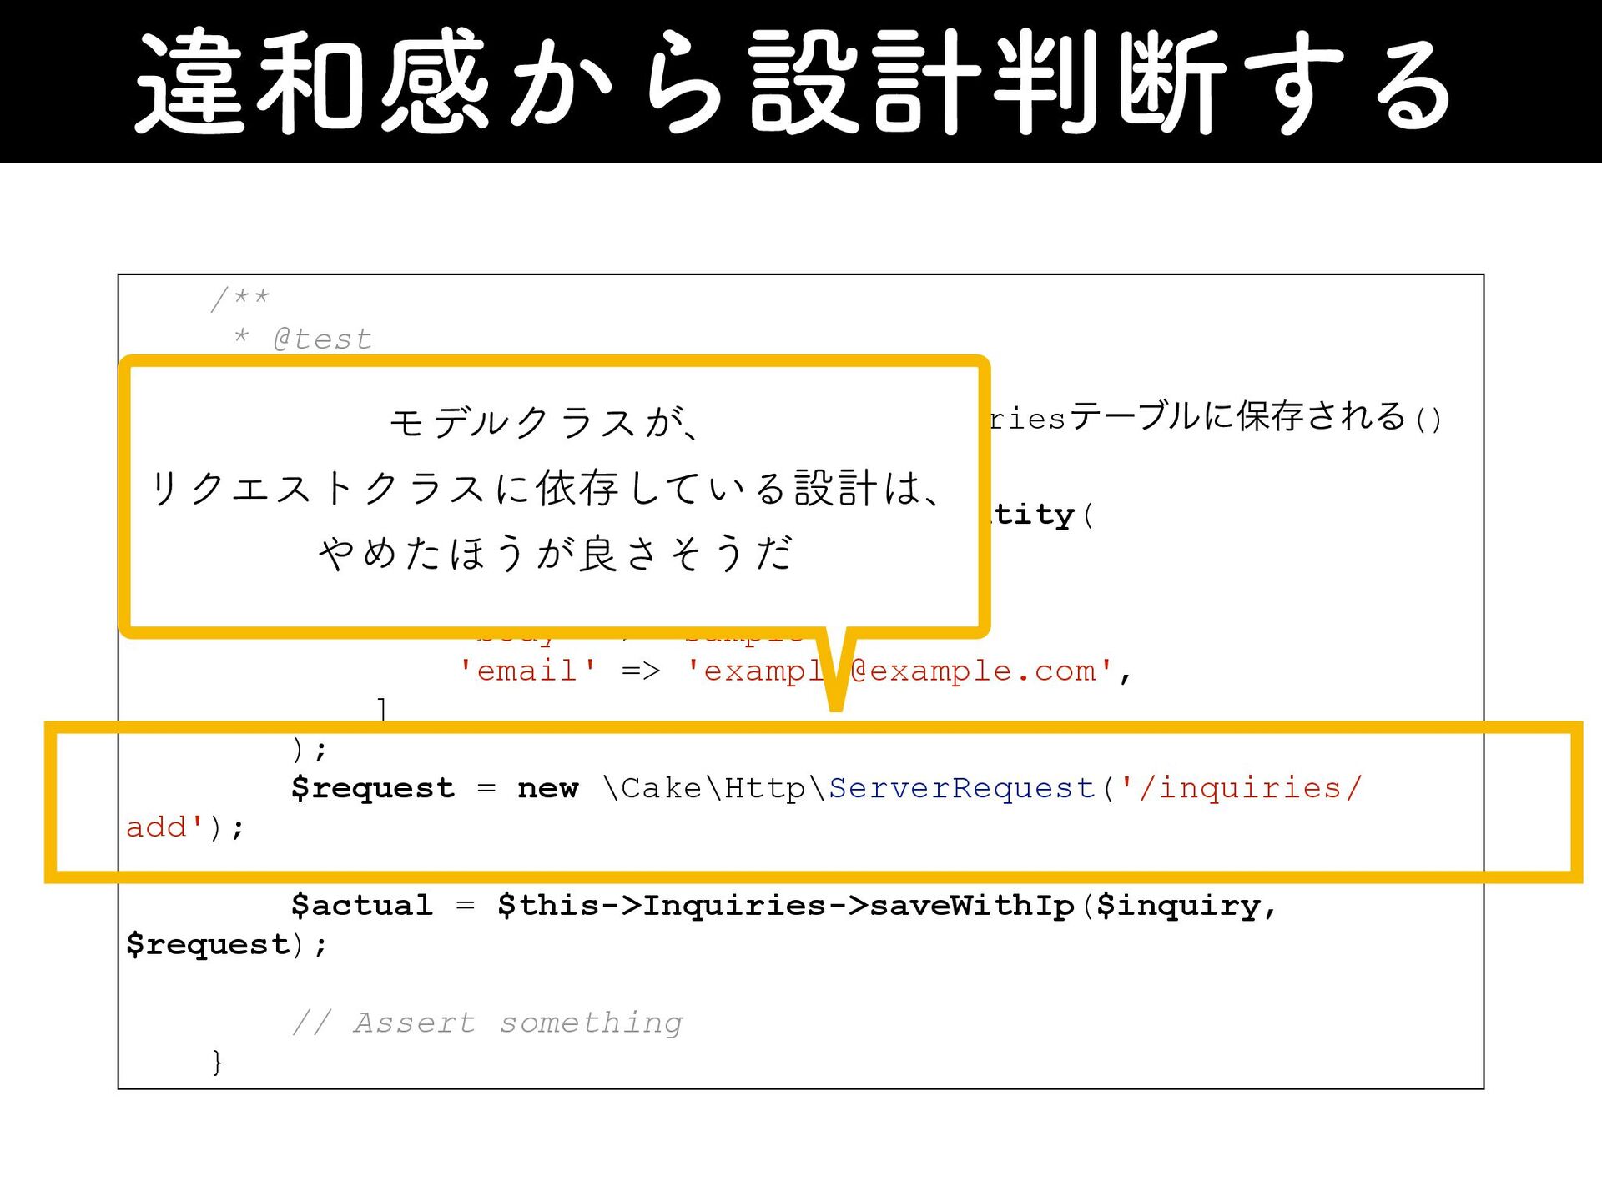Image resolution: width=1602 pixels, height=1201 pixels.
Task: Click the $request variable assignment
Action: point(373,788)
